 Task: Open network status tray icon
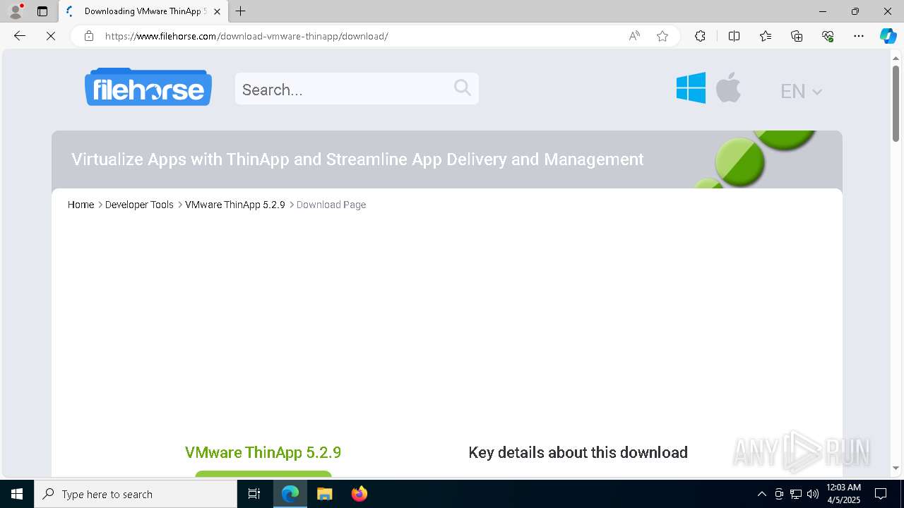(x=796, y=494)
